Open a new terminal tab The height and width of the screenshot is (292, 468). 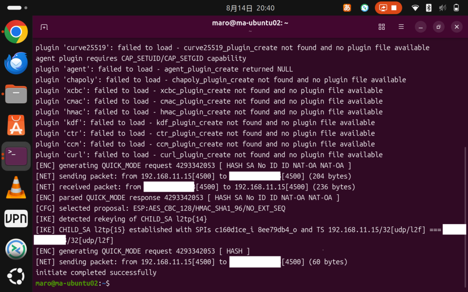click(44, 27)
